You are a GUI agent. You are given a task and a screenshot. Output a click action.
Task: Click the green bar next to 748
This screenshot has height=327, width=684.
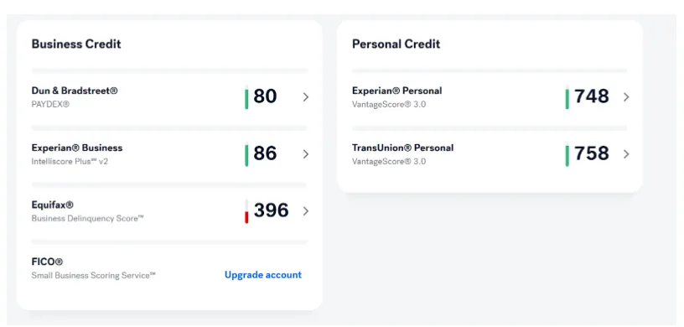[x=567, y=97]
